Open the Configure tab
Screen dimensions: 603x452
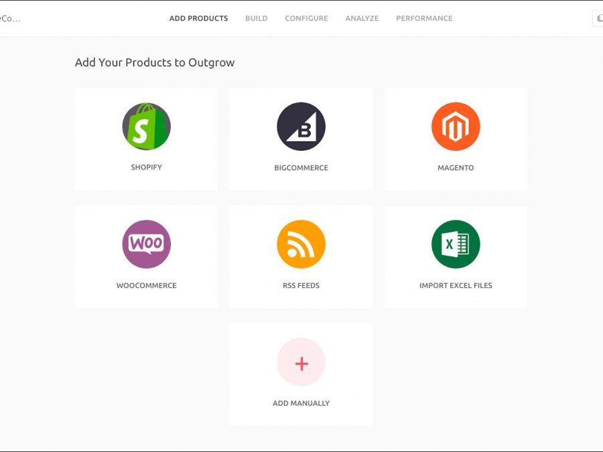click(306, 19)
